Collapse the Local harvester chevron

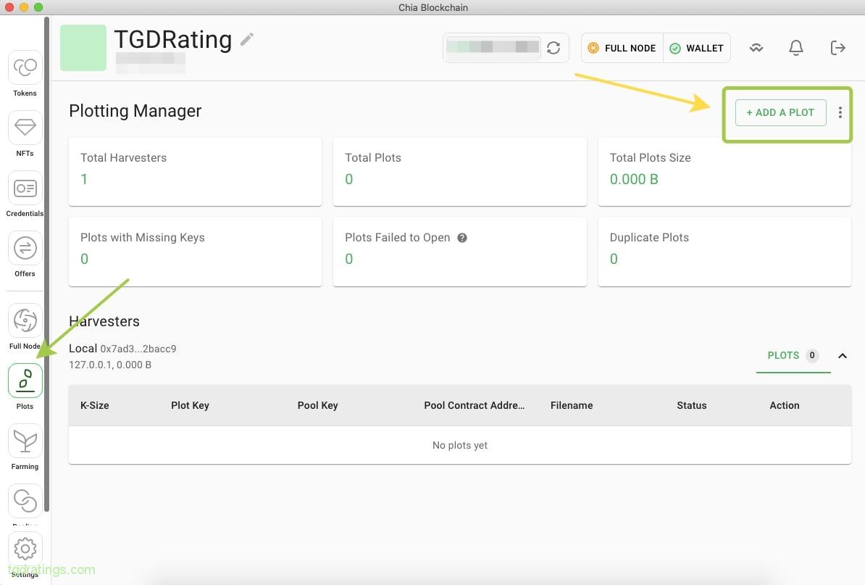pyautogui.click(x=843, y=356)
